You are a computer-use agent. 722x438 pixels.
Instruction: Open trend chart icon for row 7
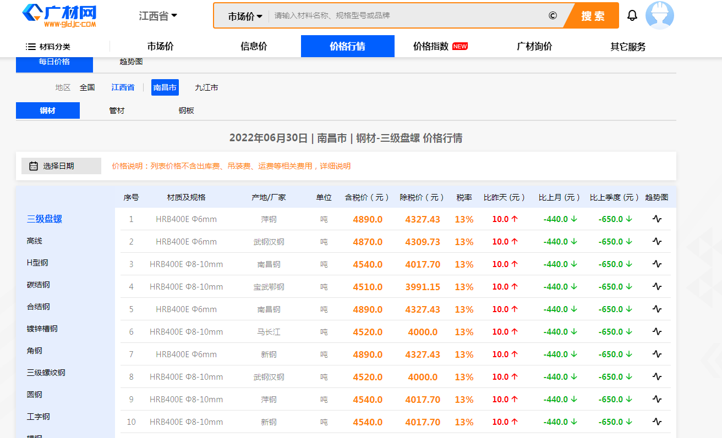click(657, 354)
